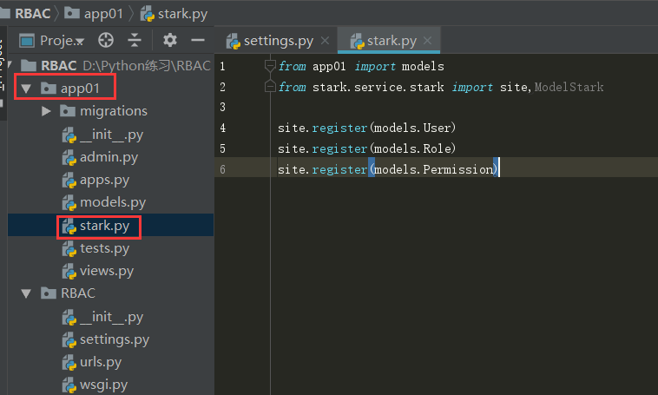Close the settings.py tab
Image resolution: width=658 pixels, height=395 pixels.
click(325, 41)
